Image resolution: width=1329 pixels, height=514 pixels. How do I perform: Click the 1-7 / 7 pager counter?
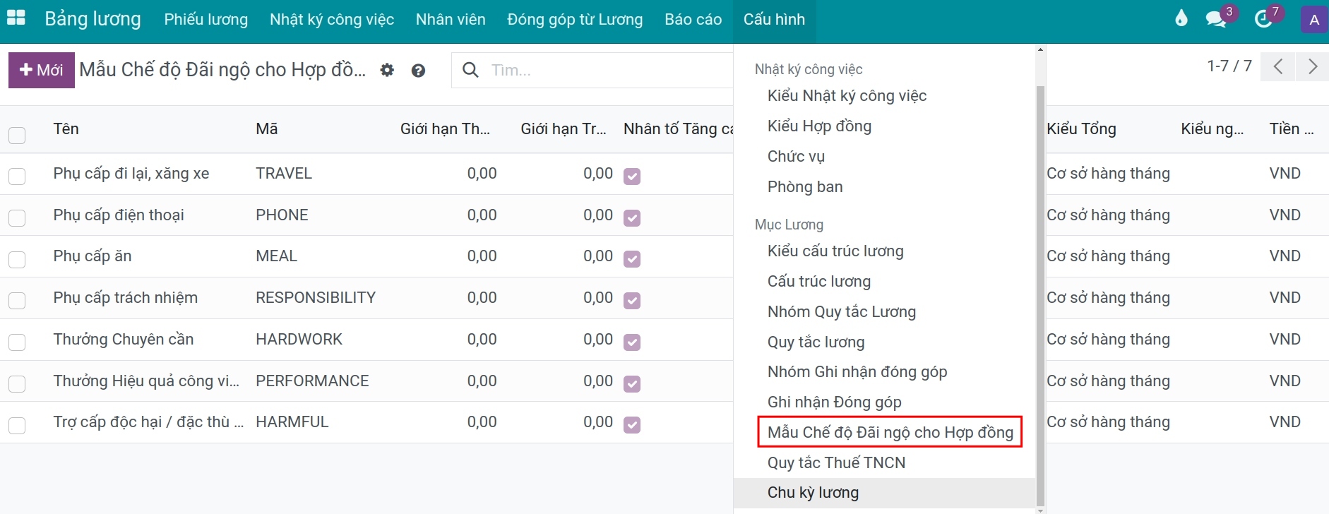(x=1229, y=66)
